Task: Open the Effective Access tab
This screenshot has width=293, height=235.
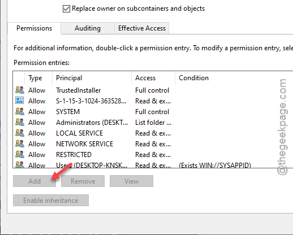Action: click(x=142, y=28)
